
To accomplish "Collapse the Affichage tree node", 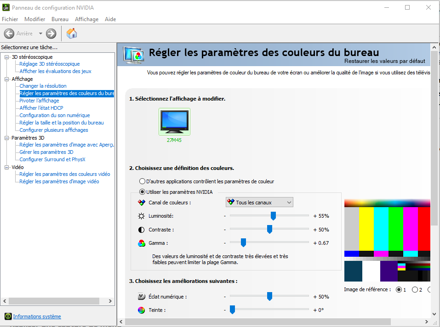I will (7, 79).
